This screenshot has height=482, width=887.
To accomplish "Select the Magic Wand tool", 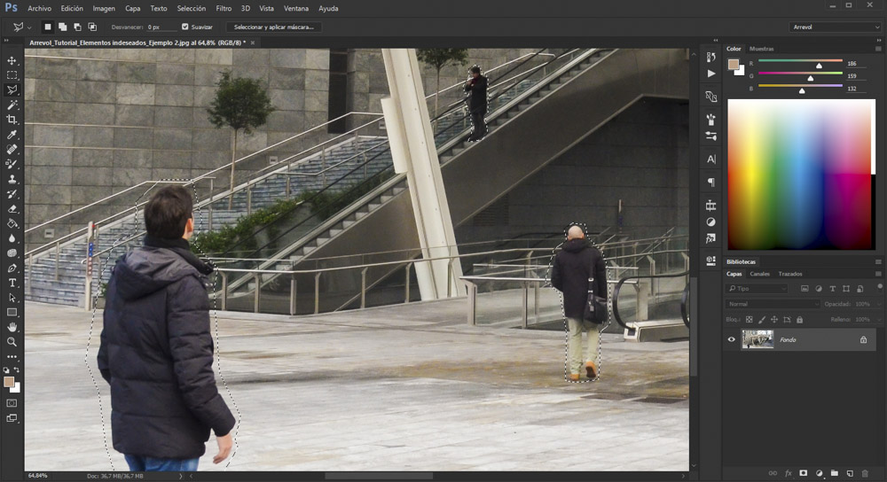I will click(12, 105).
